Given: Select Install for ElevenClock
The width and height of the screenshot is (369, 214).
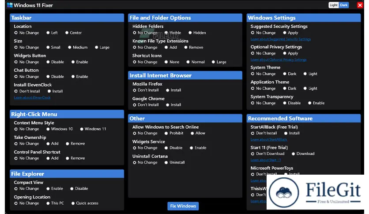Looking at the screenshot, I should point(55,91).
